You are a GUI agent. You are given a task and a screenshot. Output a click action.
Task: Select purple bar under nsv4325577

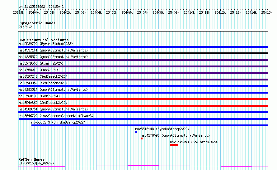143,60
